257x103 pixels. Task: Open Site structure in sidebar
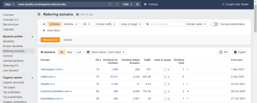[11, 25]
